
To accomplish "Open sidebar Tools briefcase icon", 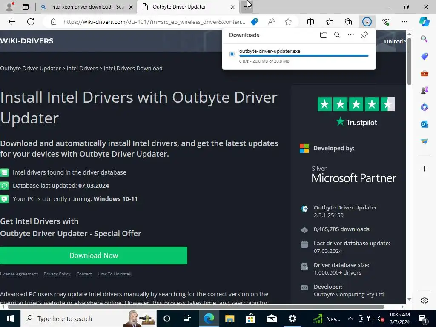I will pyautogui.click(x=424, y=73).
